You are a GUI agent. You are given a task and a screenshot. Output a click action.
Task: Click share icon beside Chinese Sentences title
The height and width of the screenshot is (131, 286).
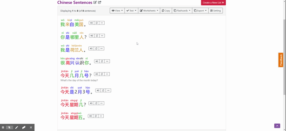pos(100,2)
